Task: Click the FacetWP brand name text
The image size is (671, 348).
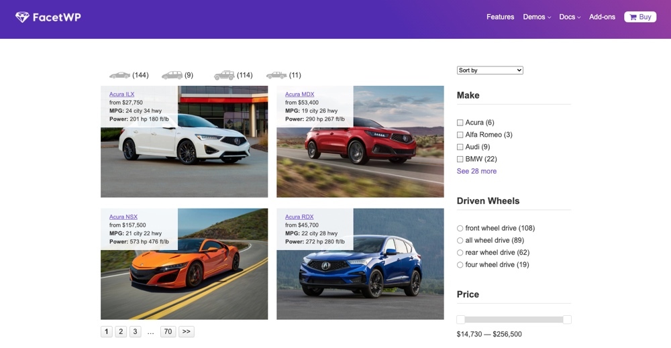Action: tap(56, 17)
